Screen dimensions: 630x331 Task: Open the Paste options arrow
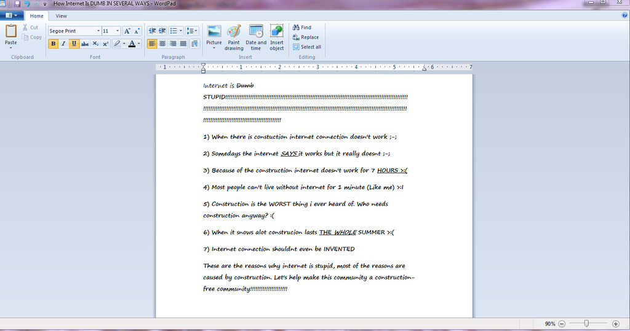coord(11,48)
